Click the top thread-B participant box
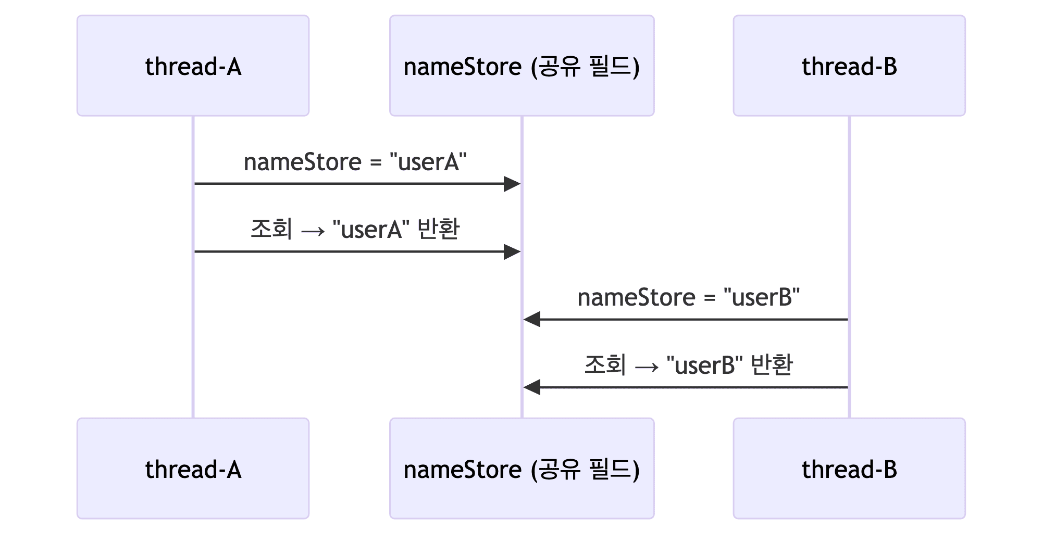Screen dimensions: 1055x542 (x=849, y=66)
